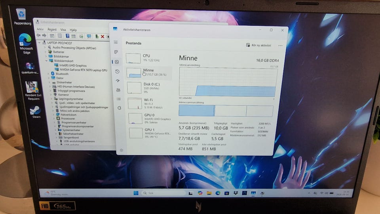Open the Arkiv menu in Device Manager
This screenshot has height=214, width=380.
pos(40,29)
